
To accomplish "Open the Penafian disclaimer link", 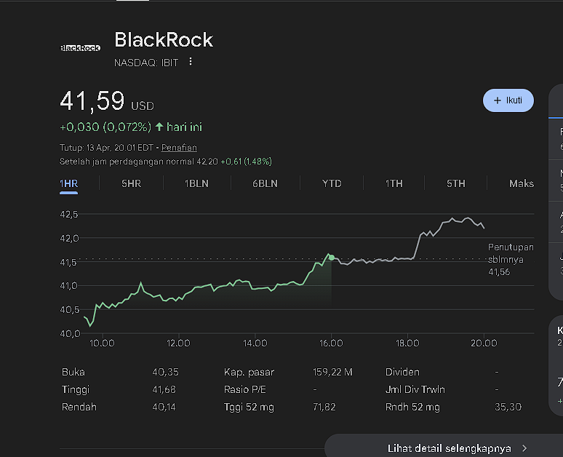I will coord(179,148).
